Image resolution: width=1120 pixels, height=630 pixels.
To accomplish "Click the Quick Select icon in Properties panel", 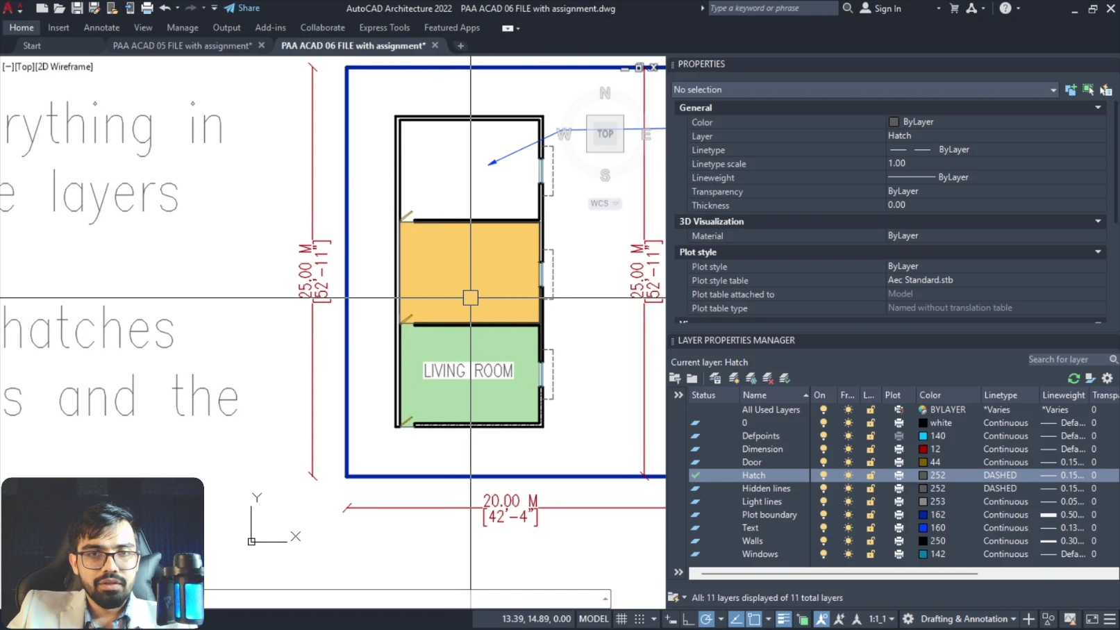I will pyautogui.click(x=1105, y=90).
